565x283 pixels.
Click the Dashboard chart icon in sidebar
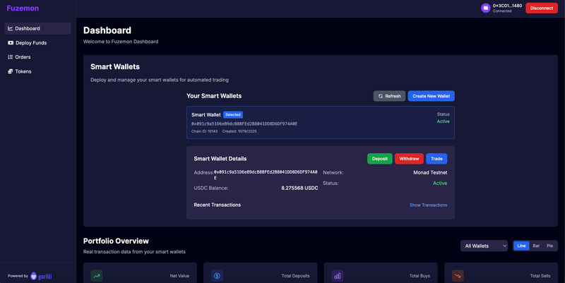pyautogui.click(x=11, y=29)
